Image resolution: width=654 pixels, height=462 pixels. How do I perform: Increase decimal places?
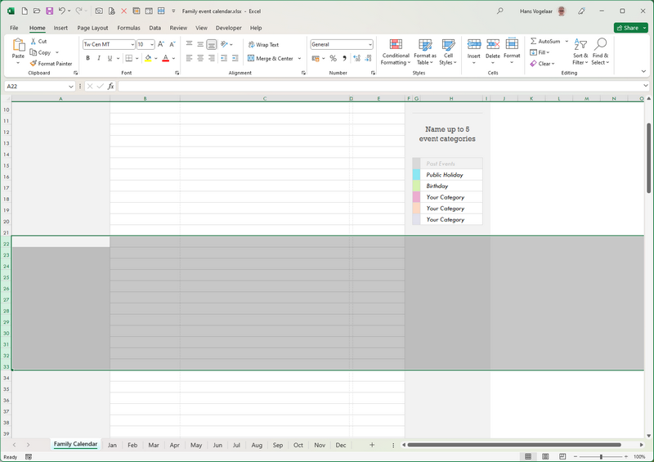click(356, 58)
